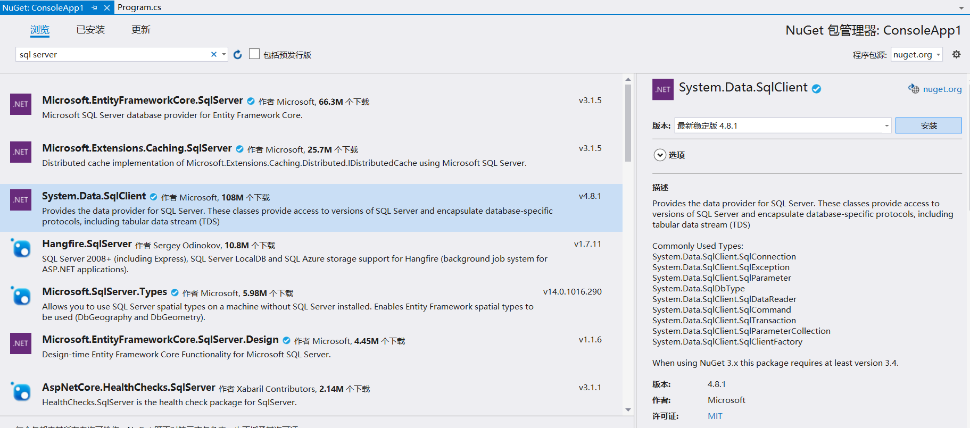Select the System.Data.SqlClient title in list

94,196
